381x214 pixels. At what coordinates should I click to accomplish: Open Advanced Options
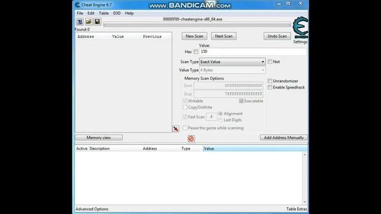pyautogui.click(x=92, y=209)
